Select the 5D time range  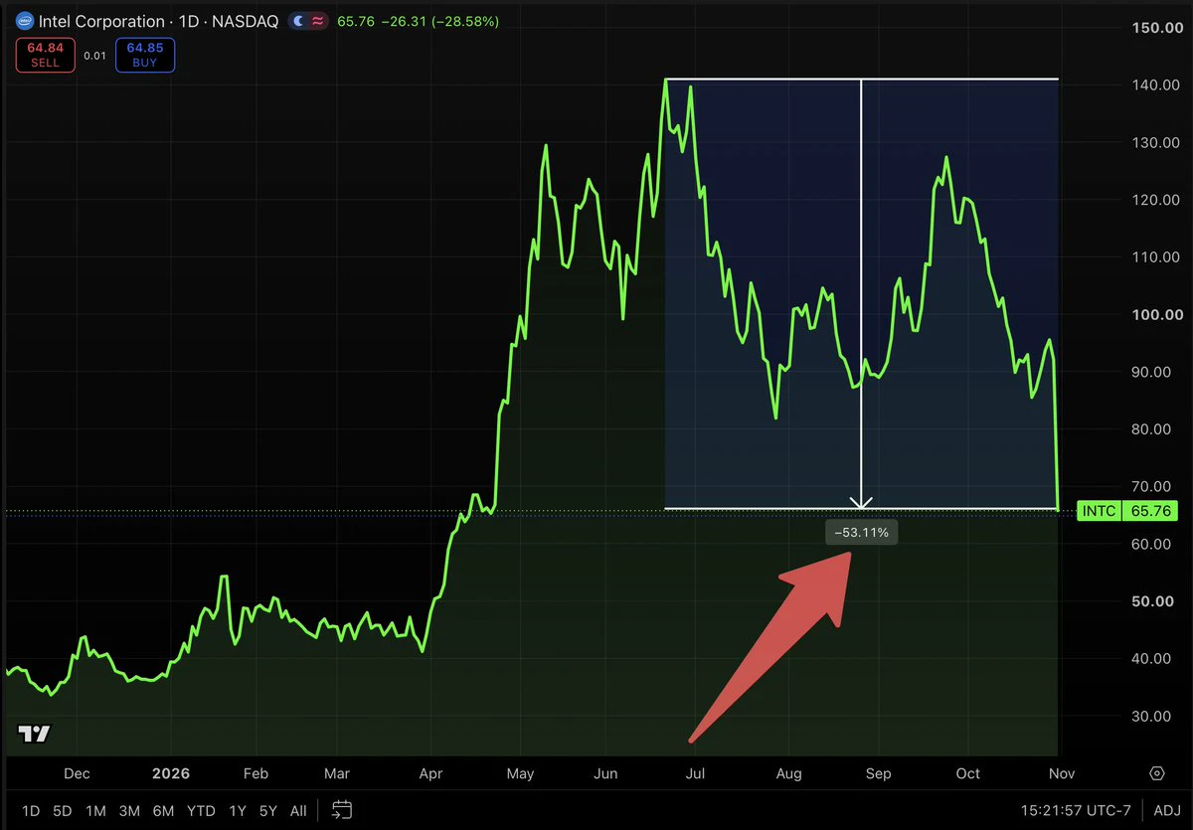[63, 810]
